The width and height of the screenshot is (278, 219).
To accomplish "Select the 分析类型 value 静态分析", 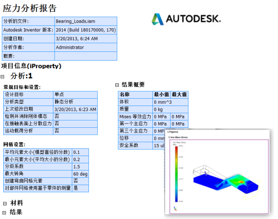I will click(x=64, y=102).
